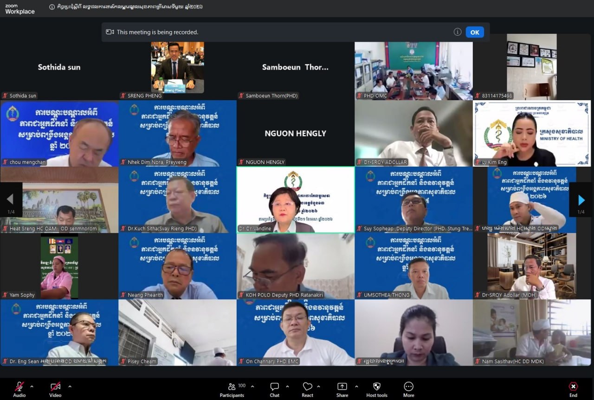Open Host tools shield icon
The image size is (594, 400).
point(376,387)
